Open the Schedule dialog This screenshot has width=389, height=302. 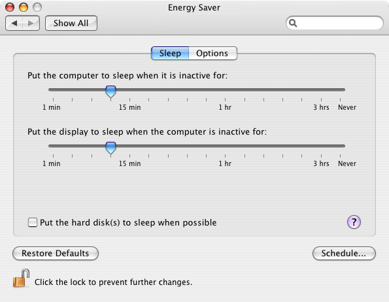coord(344,253)
